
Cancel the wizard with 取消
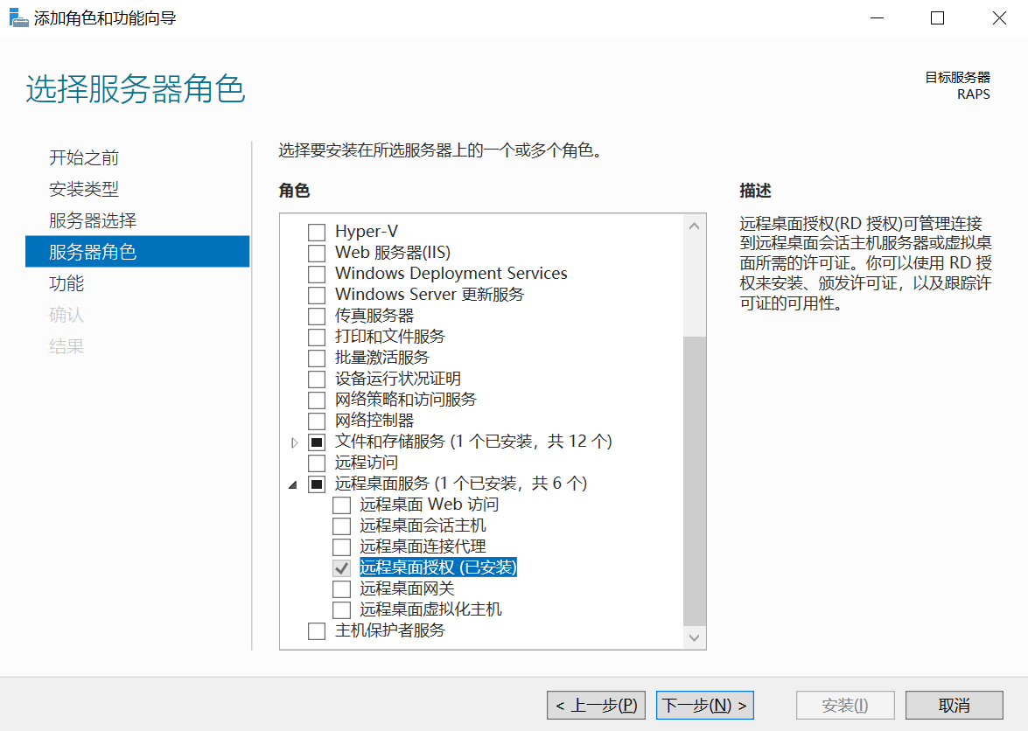click(x=954, y=706)
